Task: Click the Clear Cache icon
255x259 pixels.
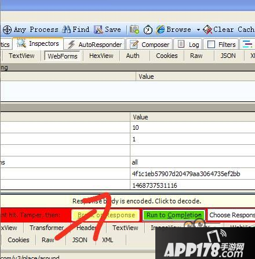Action: 207,30
